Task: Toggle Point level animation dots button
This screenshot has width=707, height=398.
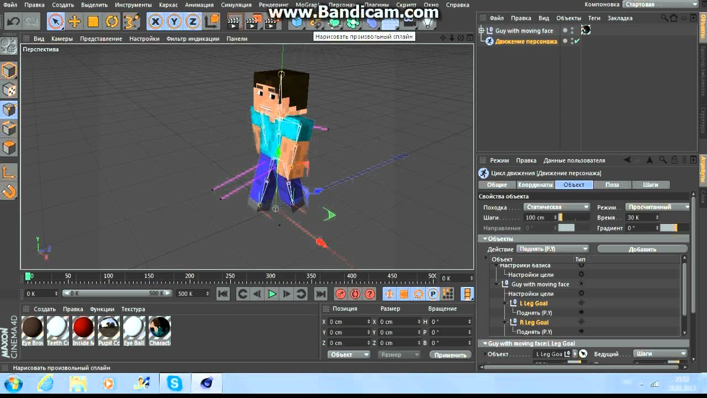Action: pos(448,294)
